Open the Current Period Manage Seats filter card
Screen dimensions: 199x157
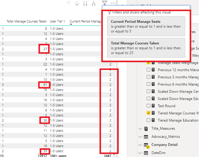click(x=146, y=26)
